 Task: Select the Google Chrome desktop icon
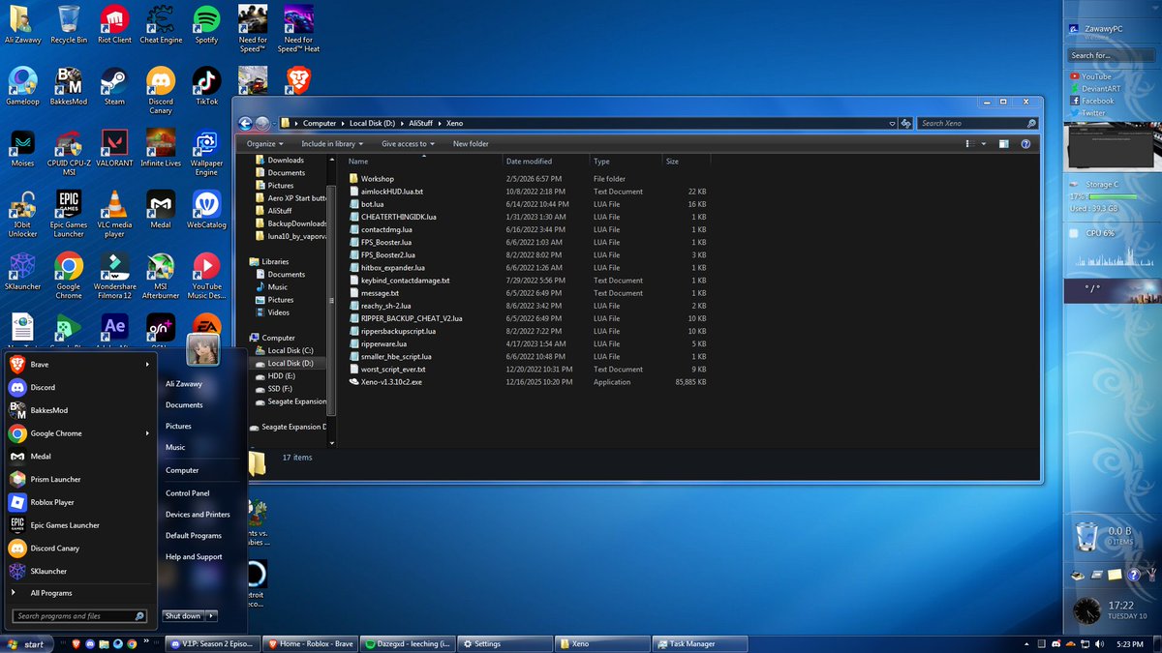(x=69, y=277)
